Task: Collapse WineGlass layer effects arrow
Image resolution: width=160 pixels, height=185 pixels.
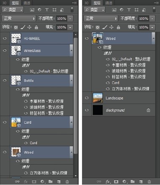Action: click(x=71, y=51)
